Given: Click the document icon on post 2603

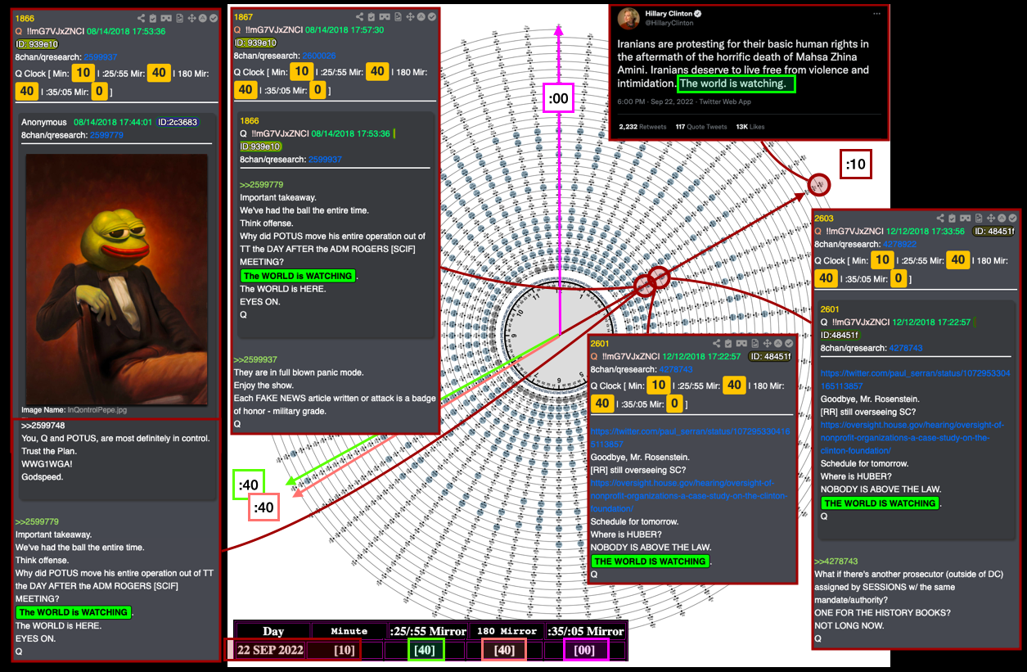Looking at the screenshot, I should point(979,219).
